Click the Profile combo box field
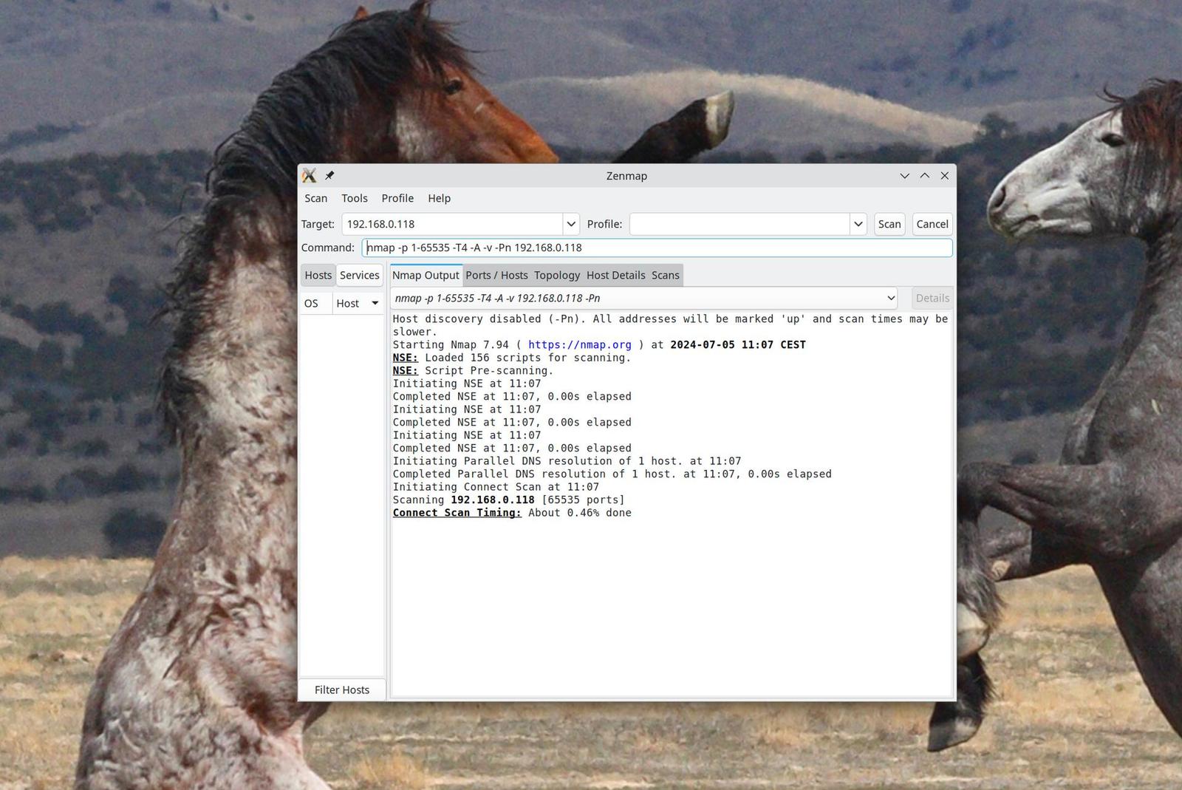Image resolution: width=1182 pixels, height=790 pixels. [x=739, y=224]
